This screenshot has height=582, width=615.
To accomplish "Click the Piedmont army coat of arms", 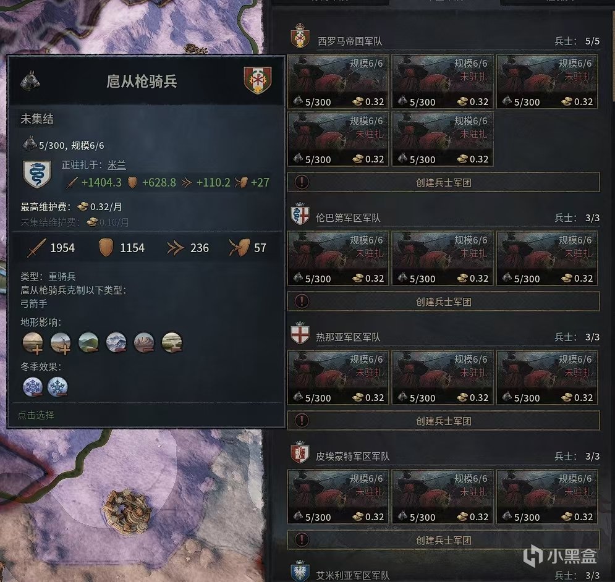I will [300, 453].
